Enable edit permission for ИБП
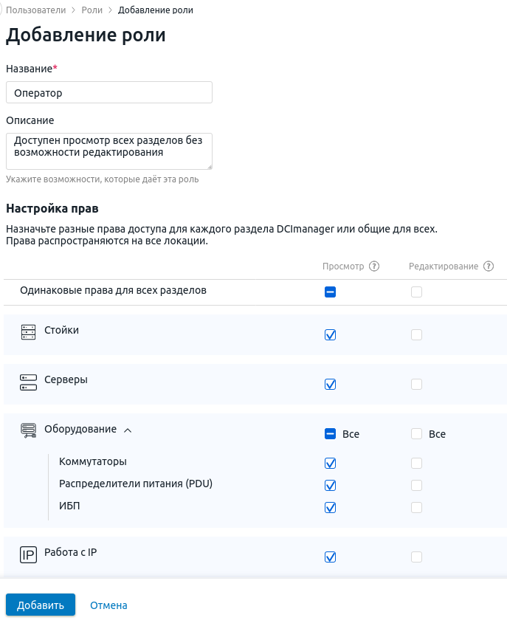This screenshot has height=626, width=507. 416,507
